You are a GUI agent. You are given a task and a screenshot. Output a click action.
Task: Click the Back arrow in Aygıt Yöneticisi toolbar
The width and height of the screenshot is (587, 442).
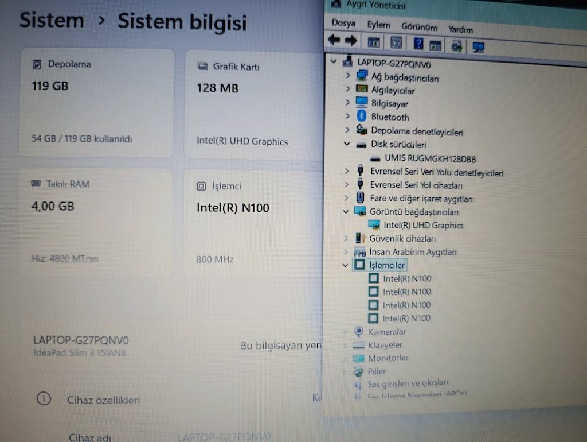pos(334,40)
